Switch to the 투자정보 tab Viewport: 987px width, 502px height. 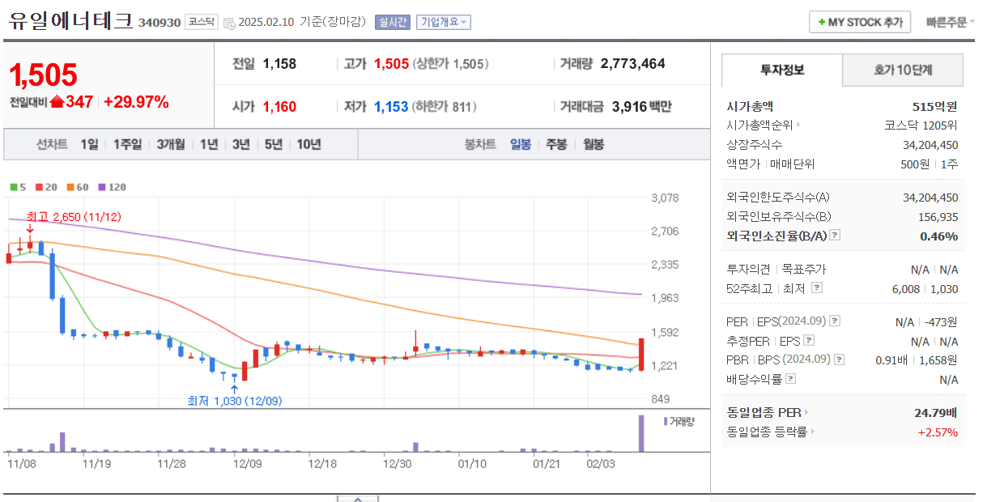click(x=782, y=70)
